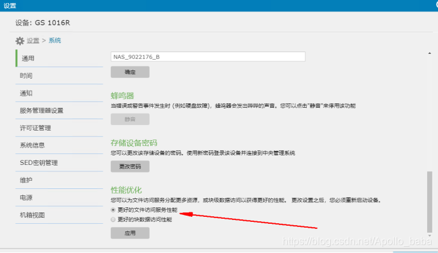Go to 设置 breadcrumb link

click(x=33, y=41)
